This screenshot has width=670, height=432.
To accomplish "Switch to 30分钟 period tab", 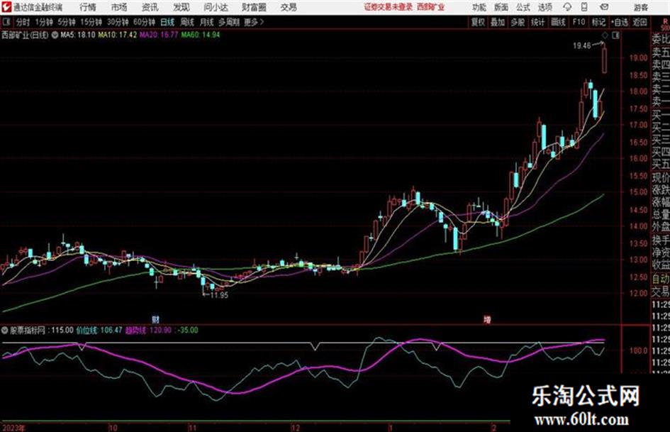I will (x=118, y=22).
